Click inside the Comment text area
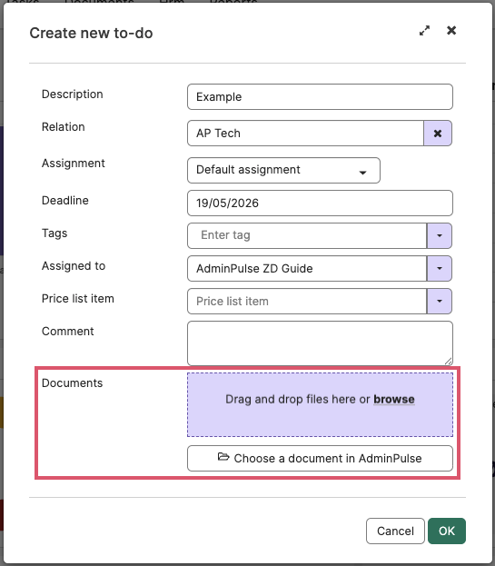The image size is (495, 566). tap(320, 343)
